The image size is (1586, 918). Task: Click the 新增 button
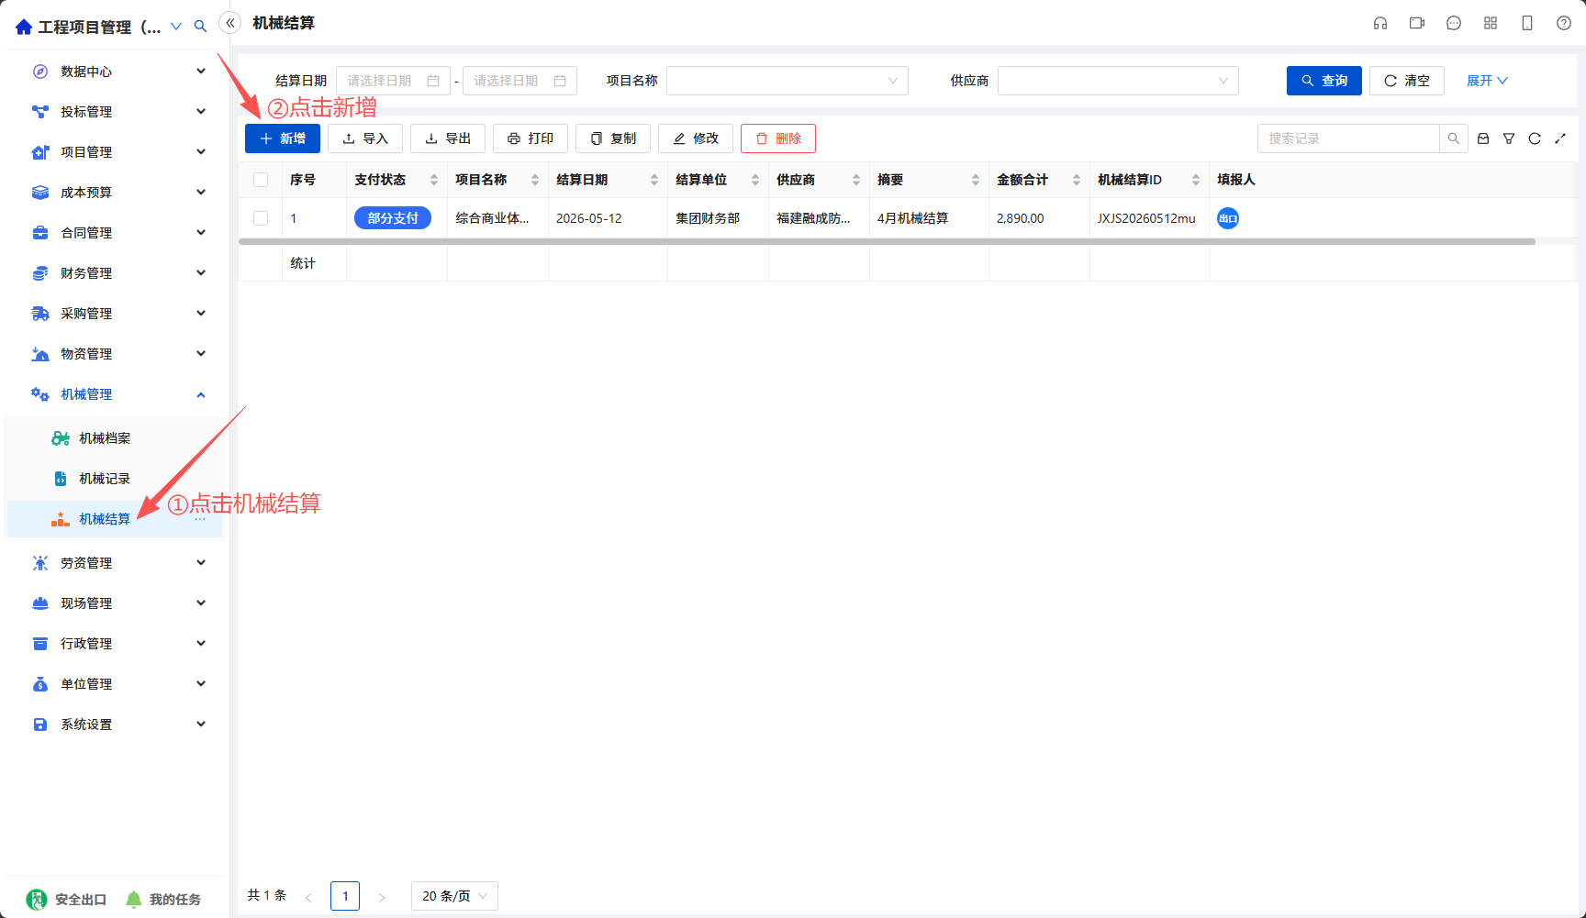point(283,138)
